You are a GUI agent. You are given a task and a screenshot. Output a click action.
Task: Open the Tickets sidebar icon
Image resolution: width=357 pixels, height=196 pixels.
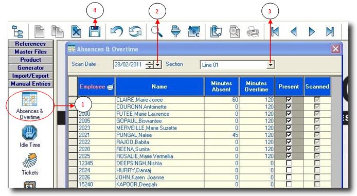coord(30,164)
